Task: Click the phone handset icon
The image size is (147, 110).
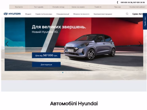Action: point(118,2)
